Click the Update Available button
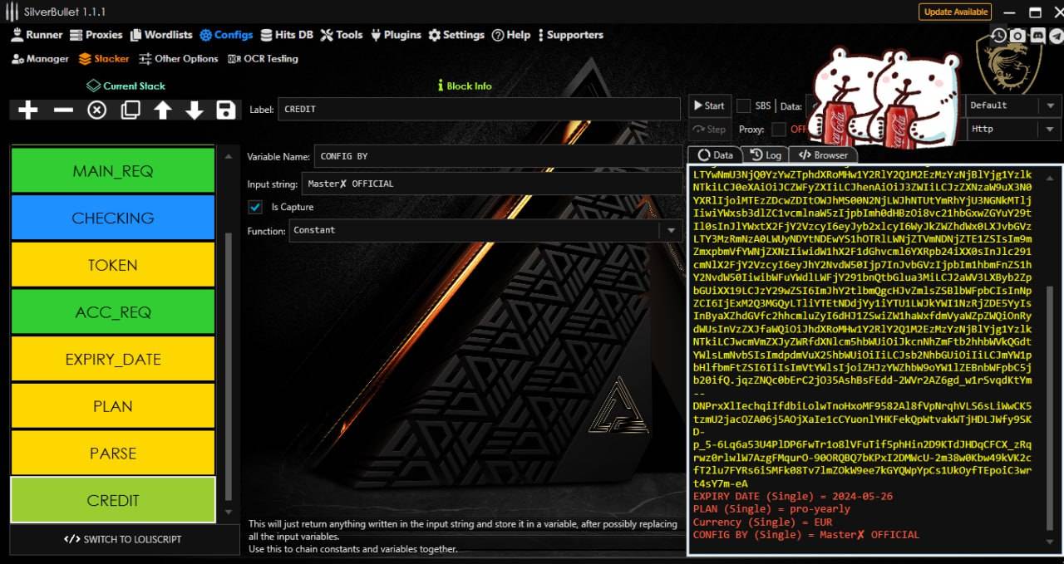Image resolution: width=1064 pixels, height=564 pixels. tap(955, 12)
